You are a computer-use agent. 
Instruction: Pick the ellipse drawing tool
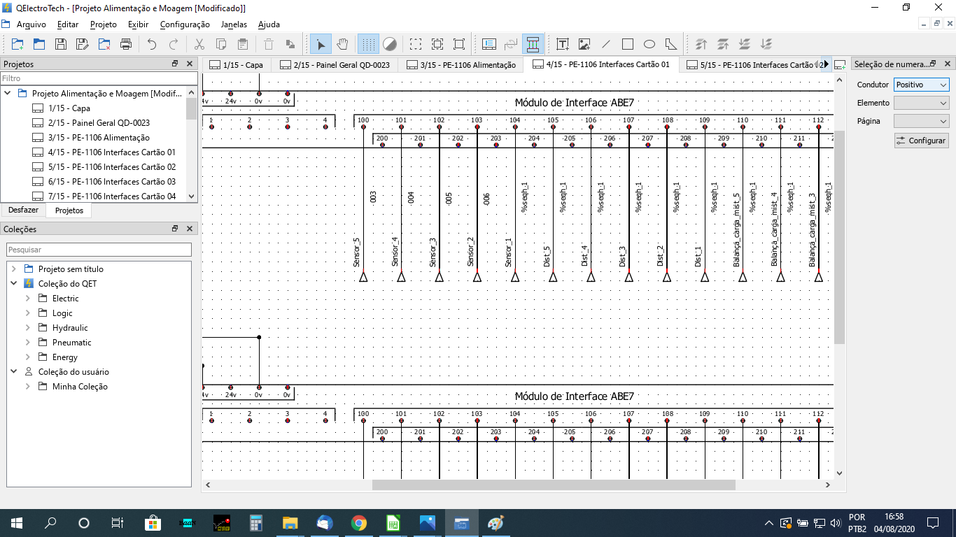pyautogui.click(x=649, y=44)
